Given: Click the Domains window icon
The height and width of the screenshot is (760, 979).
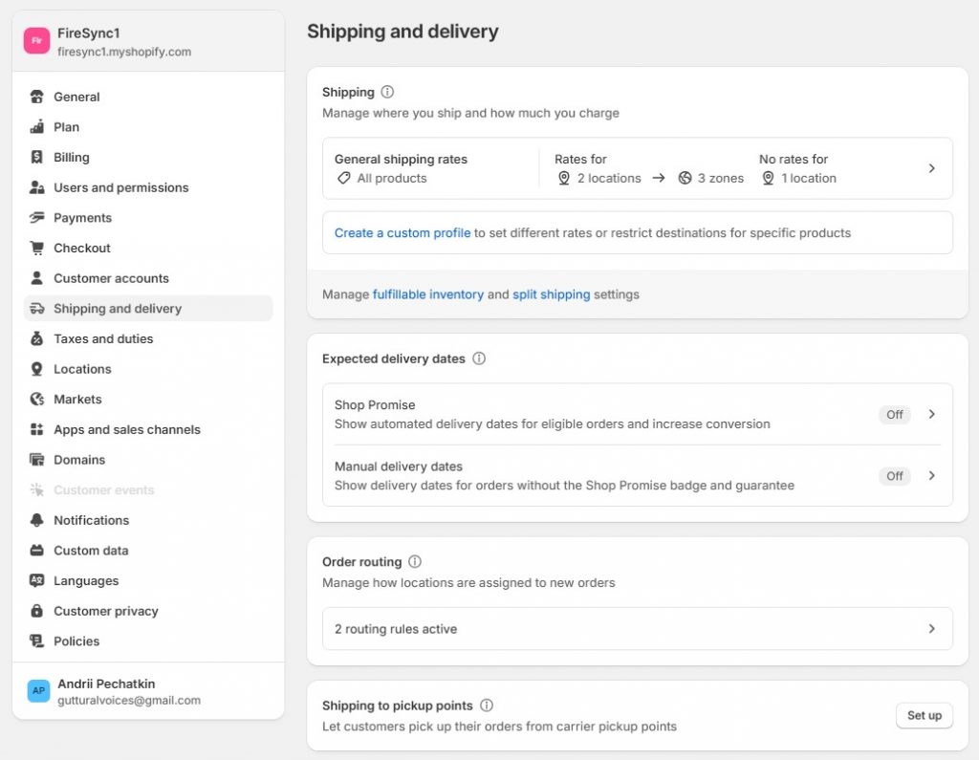Looking at the screenshot, I should click(x=37, y=460).
